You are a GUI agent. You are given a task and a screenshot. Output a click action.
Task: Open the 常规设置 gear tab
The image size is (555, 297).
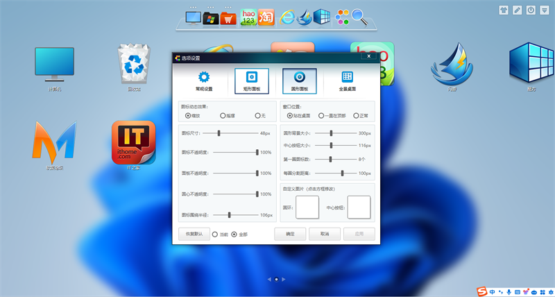click(204, 81)
